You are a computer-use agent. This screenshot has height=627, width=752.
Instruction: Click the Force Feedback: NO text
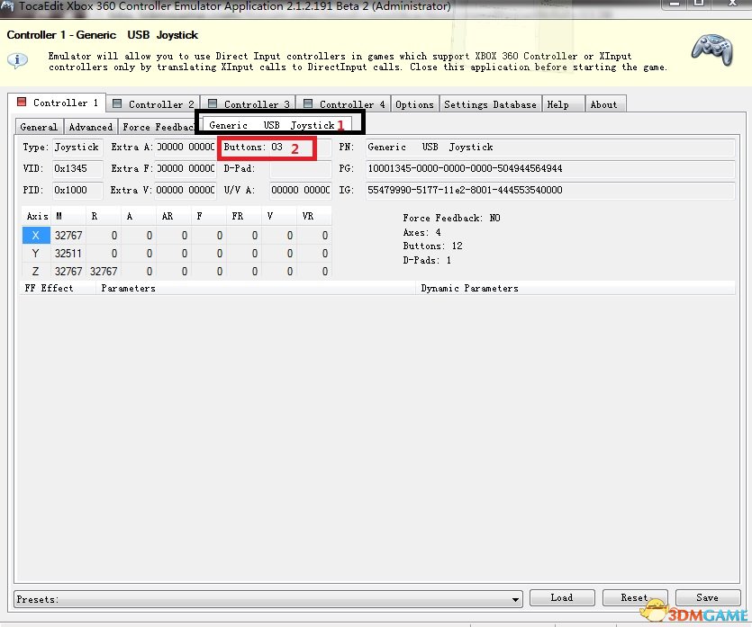(x=451, y=218)
